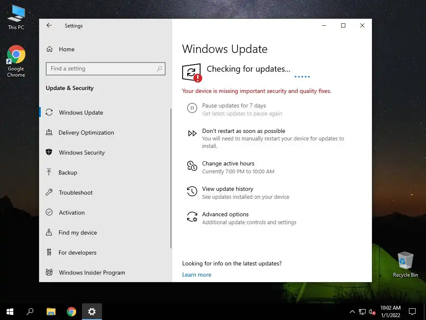Click the Backup upward arrow icon
This screenshot has height=320, width=426.
pyautogui.click(x=49, y=172)
